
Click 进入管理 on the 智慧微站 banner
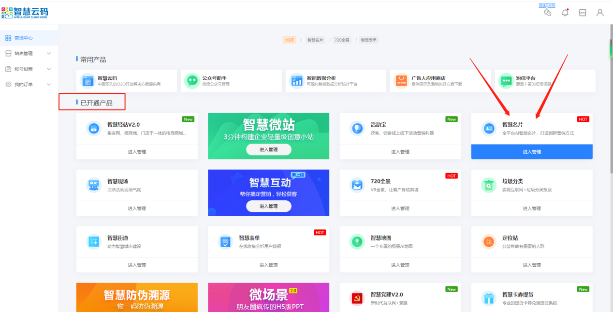point(268,149)
